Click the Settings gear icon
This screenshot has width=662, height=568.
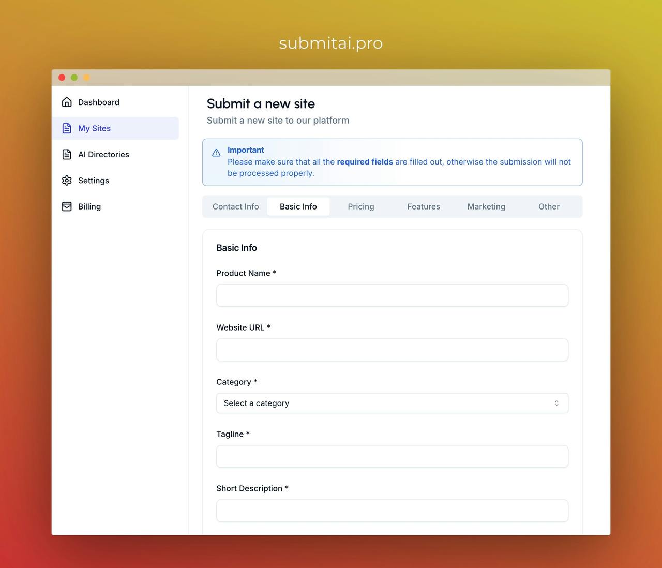(x=67, y=181)
